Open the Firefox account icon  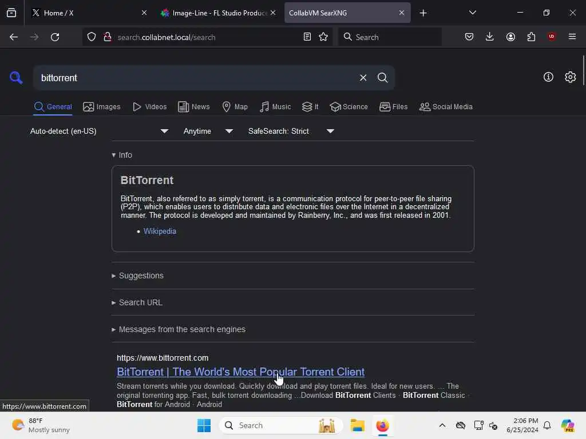point(510,37)
